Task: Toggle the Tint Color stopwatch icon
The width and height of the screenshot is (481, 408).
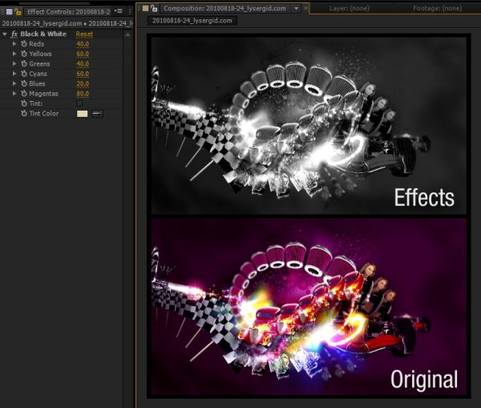Action: [24, 113]
